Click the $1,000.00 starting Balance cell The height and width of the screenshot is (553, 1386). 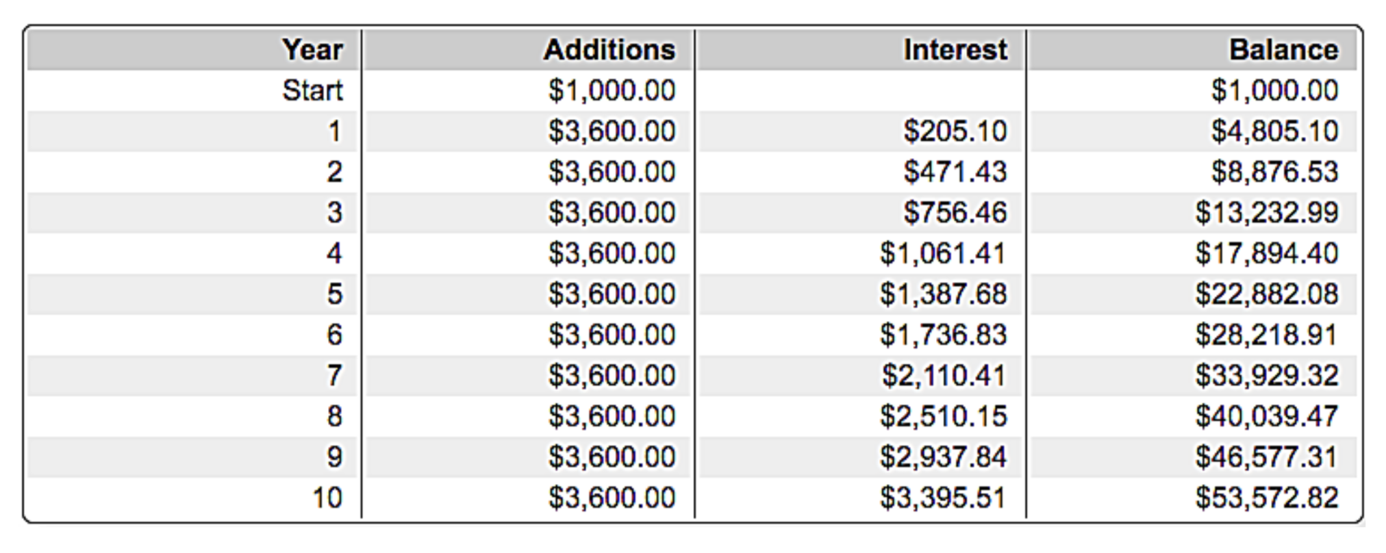point(1274,90)
